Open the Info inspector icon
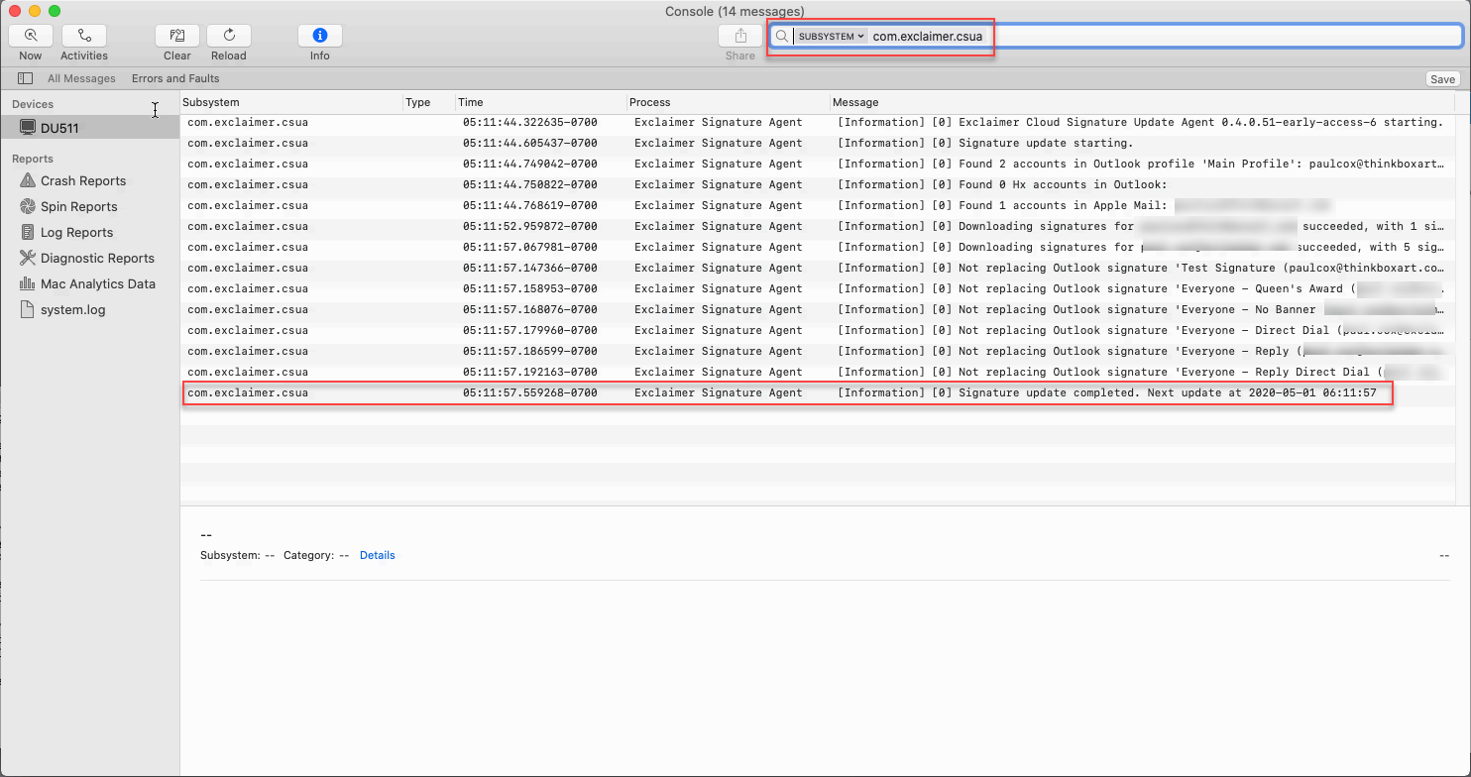This screenshot has width=1471, height=777. 319,36
